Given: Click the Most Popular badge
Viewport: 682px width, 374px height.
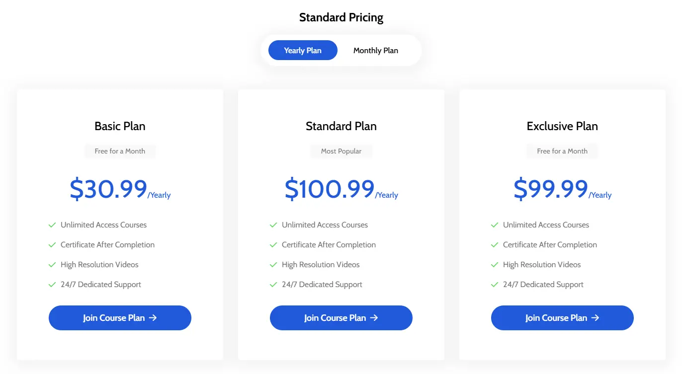Looking at the screenshot, I should [341, 151].
